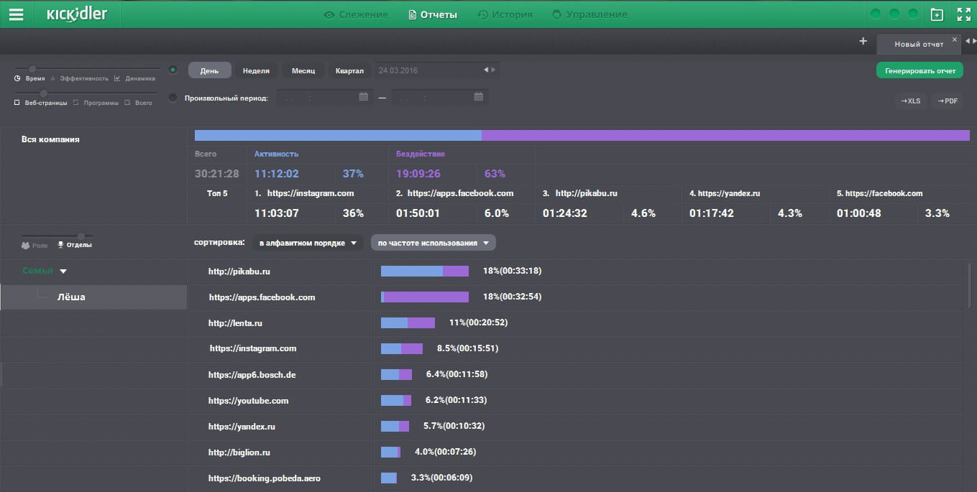
Task: Click the http://lenta.ru row
Action: (x=574, y=322)
